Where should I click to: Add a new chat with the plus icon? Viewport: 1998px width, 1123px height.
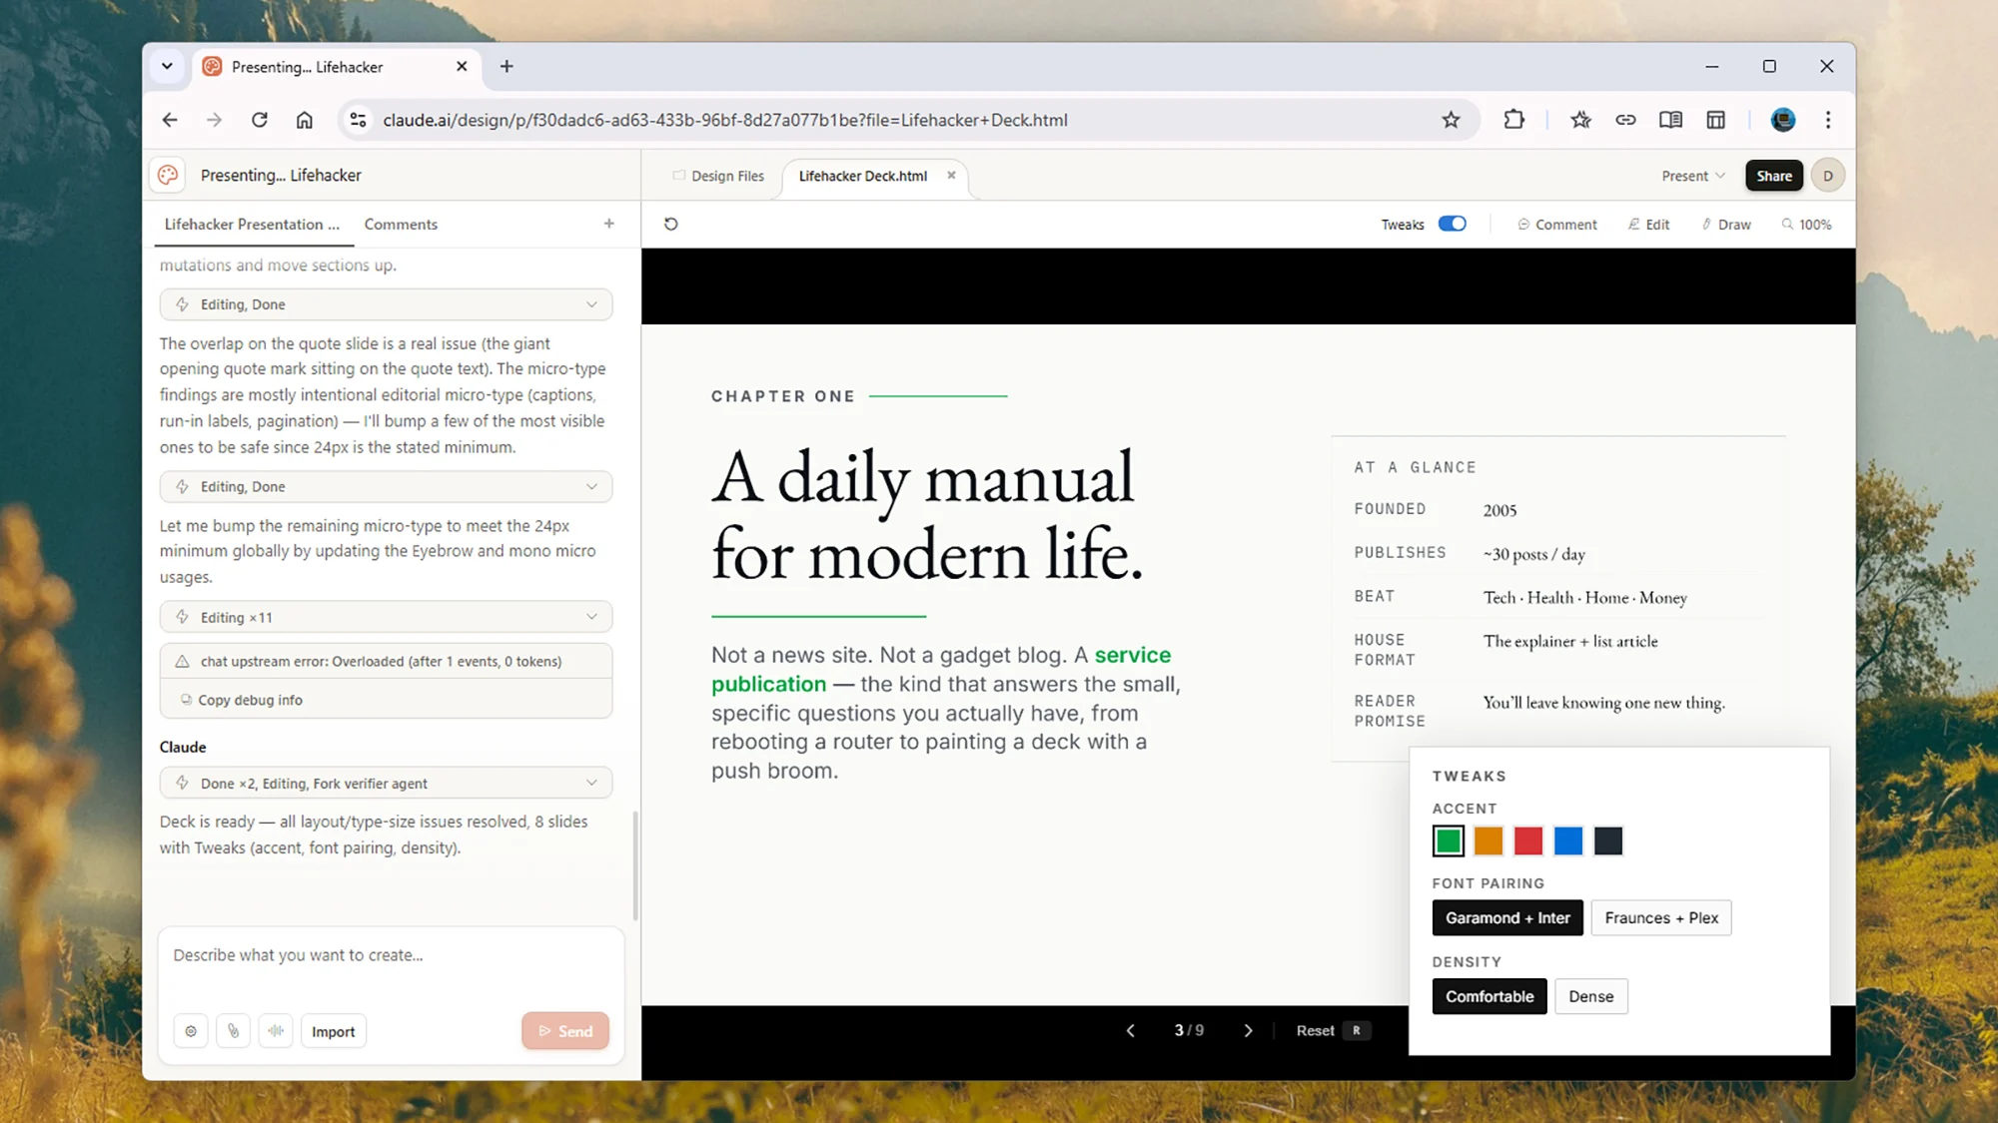coord(609,224)
